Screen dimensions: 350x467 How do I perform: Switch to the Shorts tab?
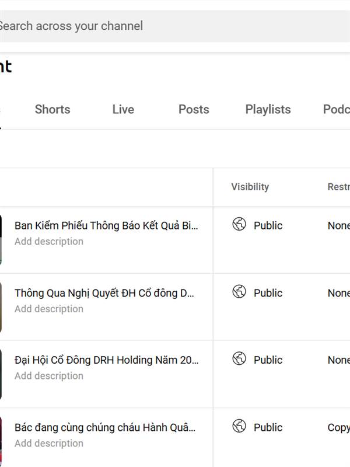pyautogui.click(x=52, y=109)
